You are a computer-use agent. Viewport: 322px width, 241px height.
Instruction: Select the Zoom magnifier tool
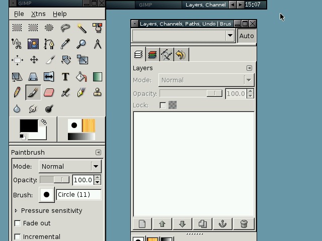[x=81, y=44]
